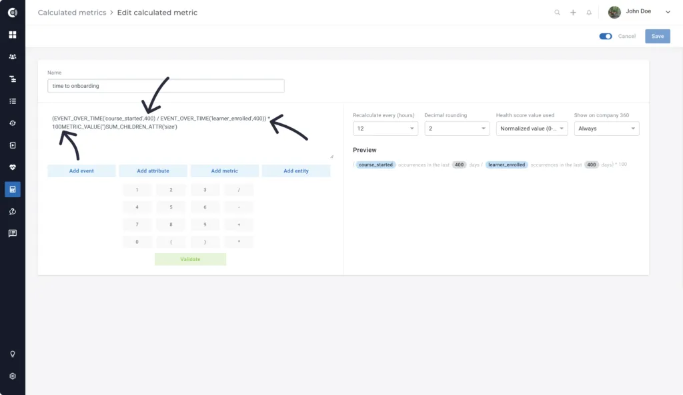The height and width of the screenshot is (395, 683).
Task: Click the 400 badge after learner_enrolled
Action: pos(591,165)
